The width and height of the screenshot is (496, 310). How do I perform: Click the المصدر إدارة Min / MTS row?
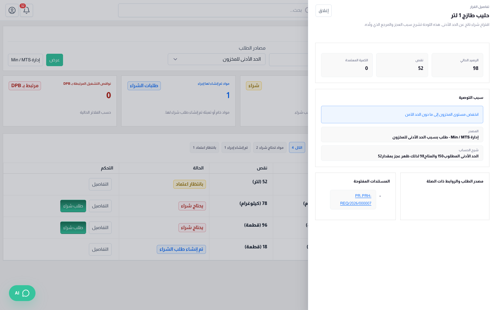point(402,134)
